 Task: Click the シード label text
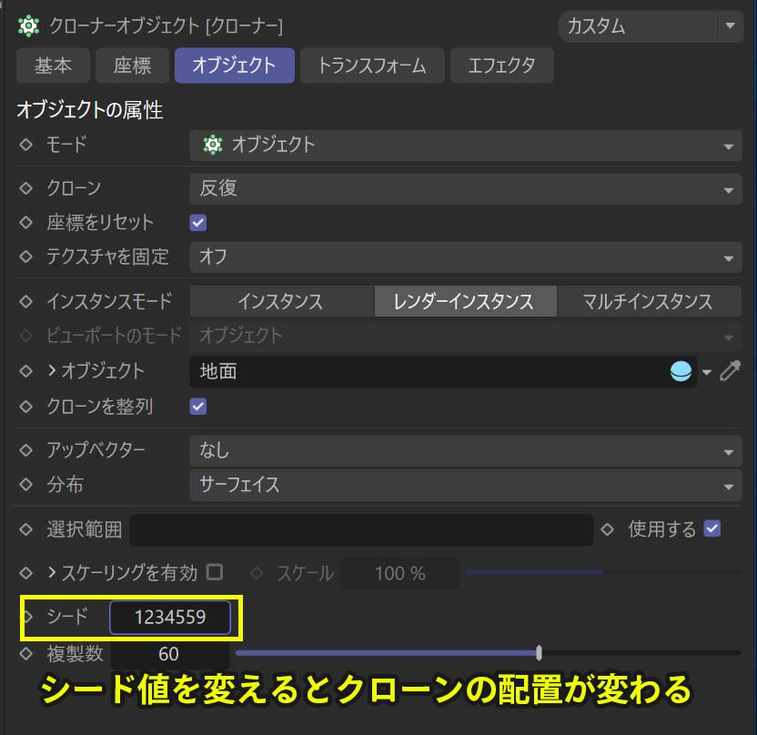[67, 616]
